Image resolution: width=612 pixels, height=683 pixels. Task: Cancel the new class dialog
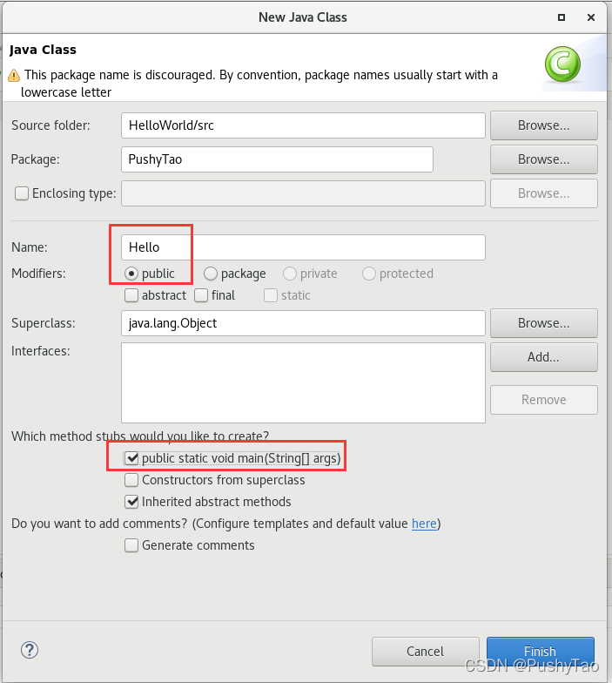click(425, 652)
